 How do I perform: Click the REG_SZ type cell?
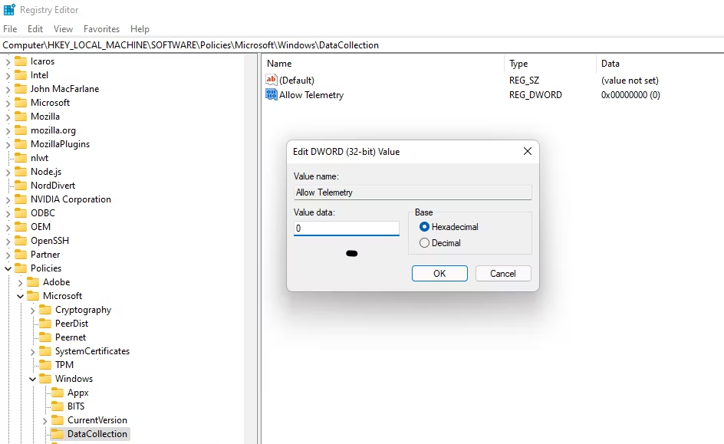(524, 80)
